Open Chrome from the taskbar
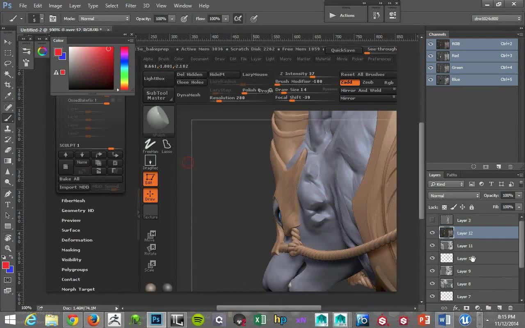The height and width of the screenshot is (328, 525). (x=73, y=320)
